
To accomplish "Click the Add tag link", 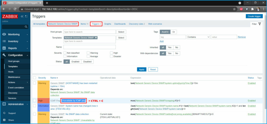I will (162, 41).
